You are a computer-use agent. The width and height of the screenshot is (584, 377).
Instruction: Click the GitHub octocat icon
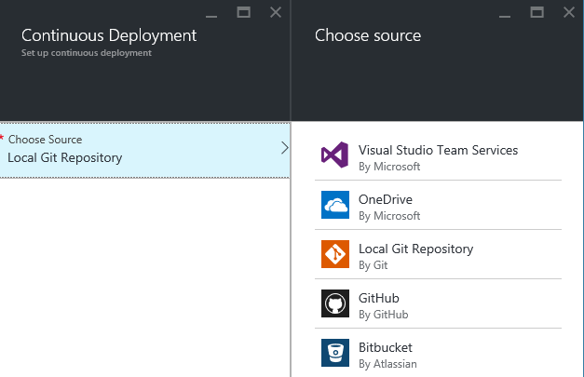point(334,303)
